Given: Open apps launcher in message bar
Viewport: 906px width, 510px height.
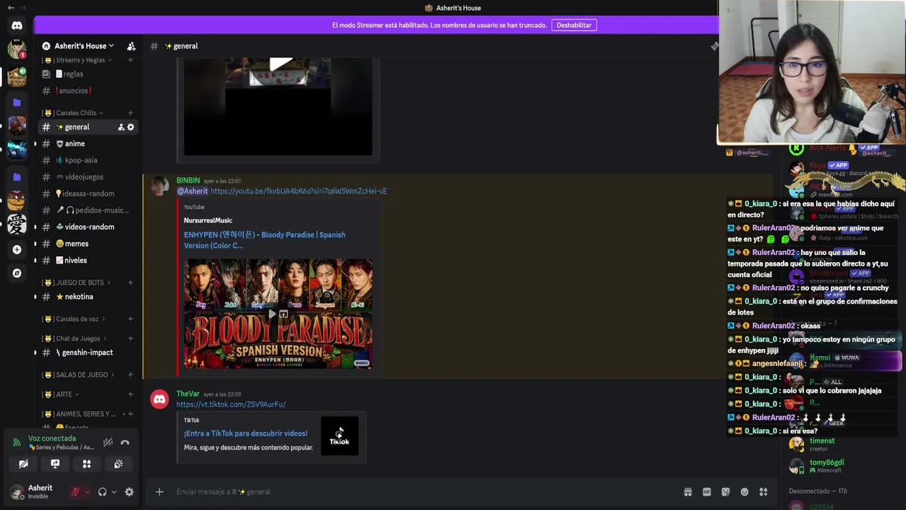Looking at the screenshot, I should point(763,492).
